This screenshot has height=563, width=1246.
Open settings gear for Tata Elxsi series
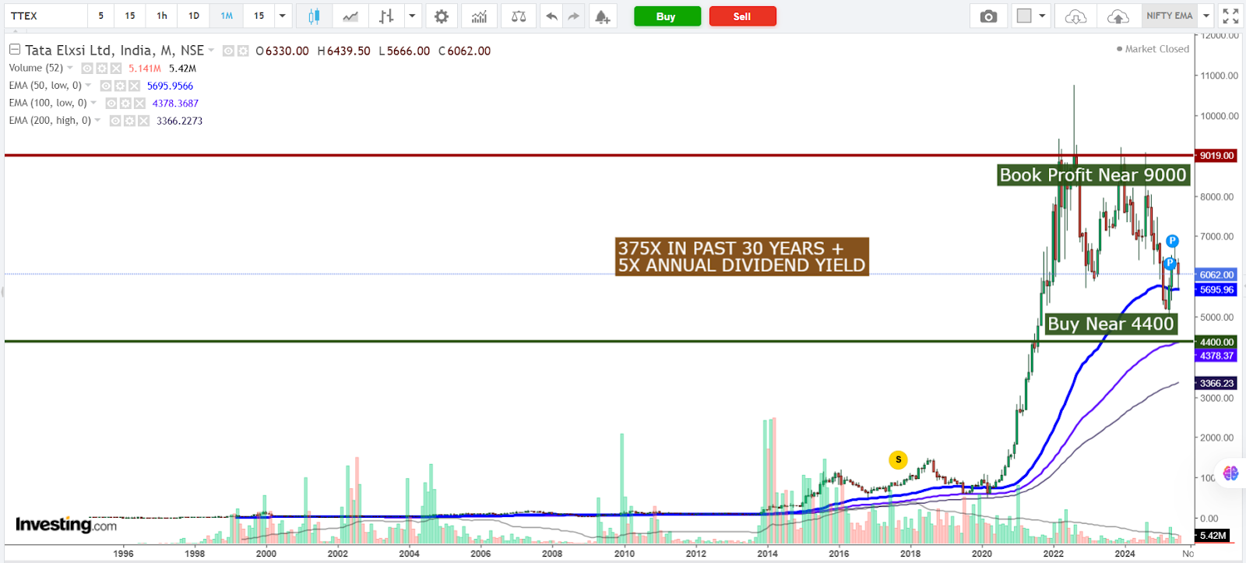[x=243, y=51]
